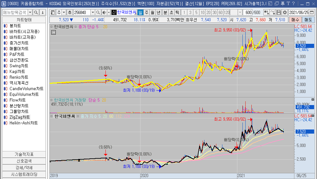Click the 주 box left of 추
317x179 pixels.
(x=59, y=12)
